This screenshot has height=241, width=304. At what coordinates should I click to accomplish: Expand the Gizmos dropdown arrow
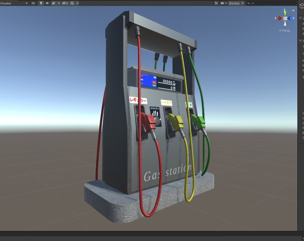coord(243,3)
